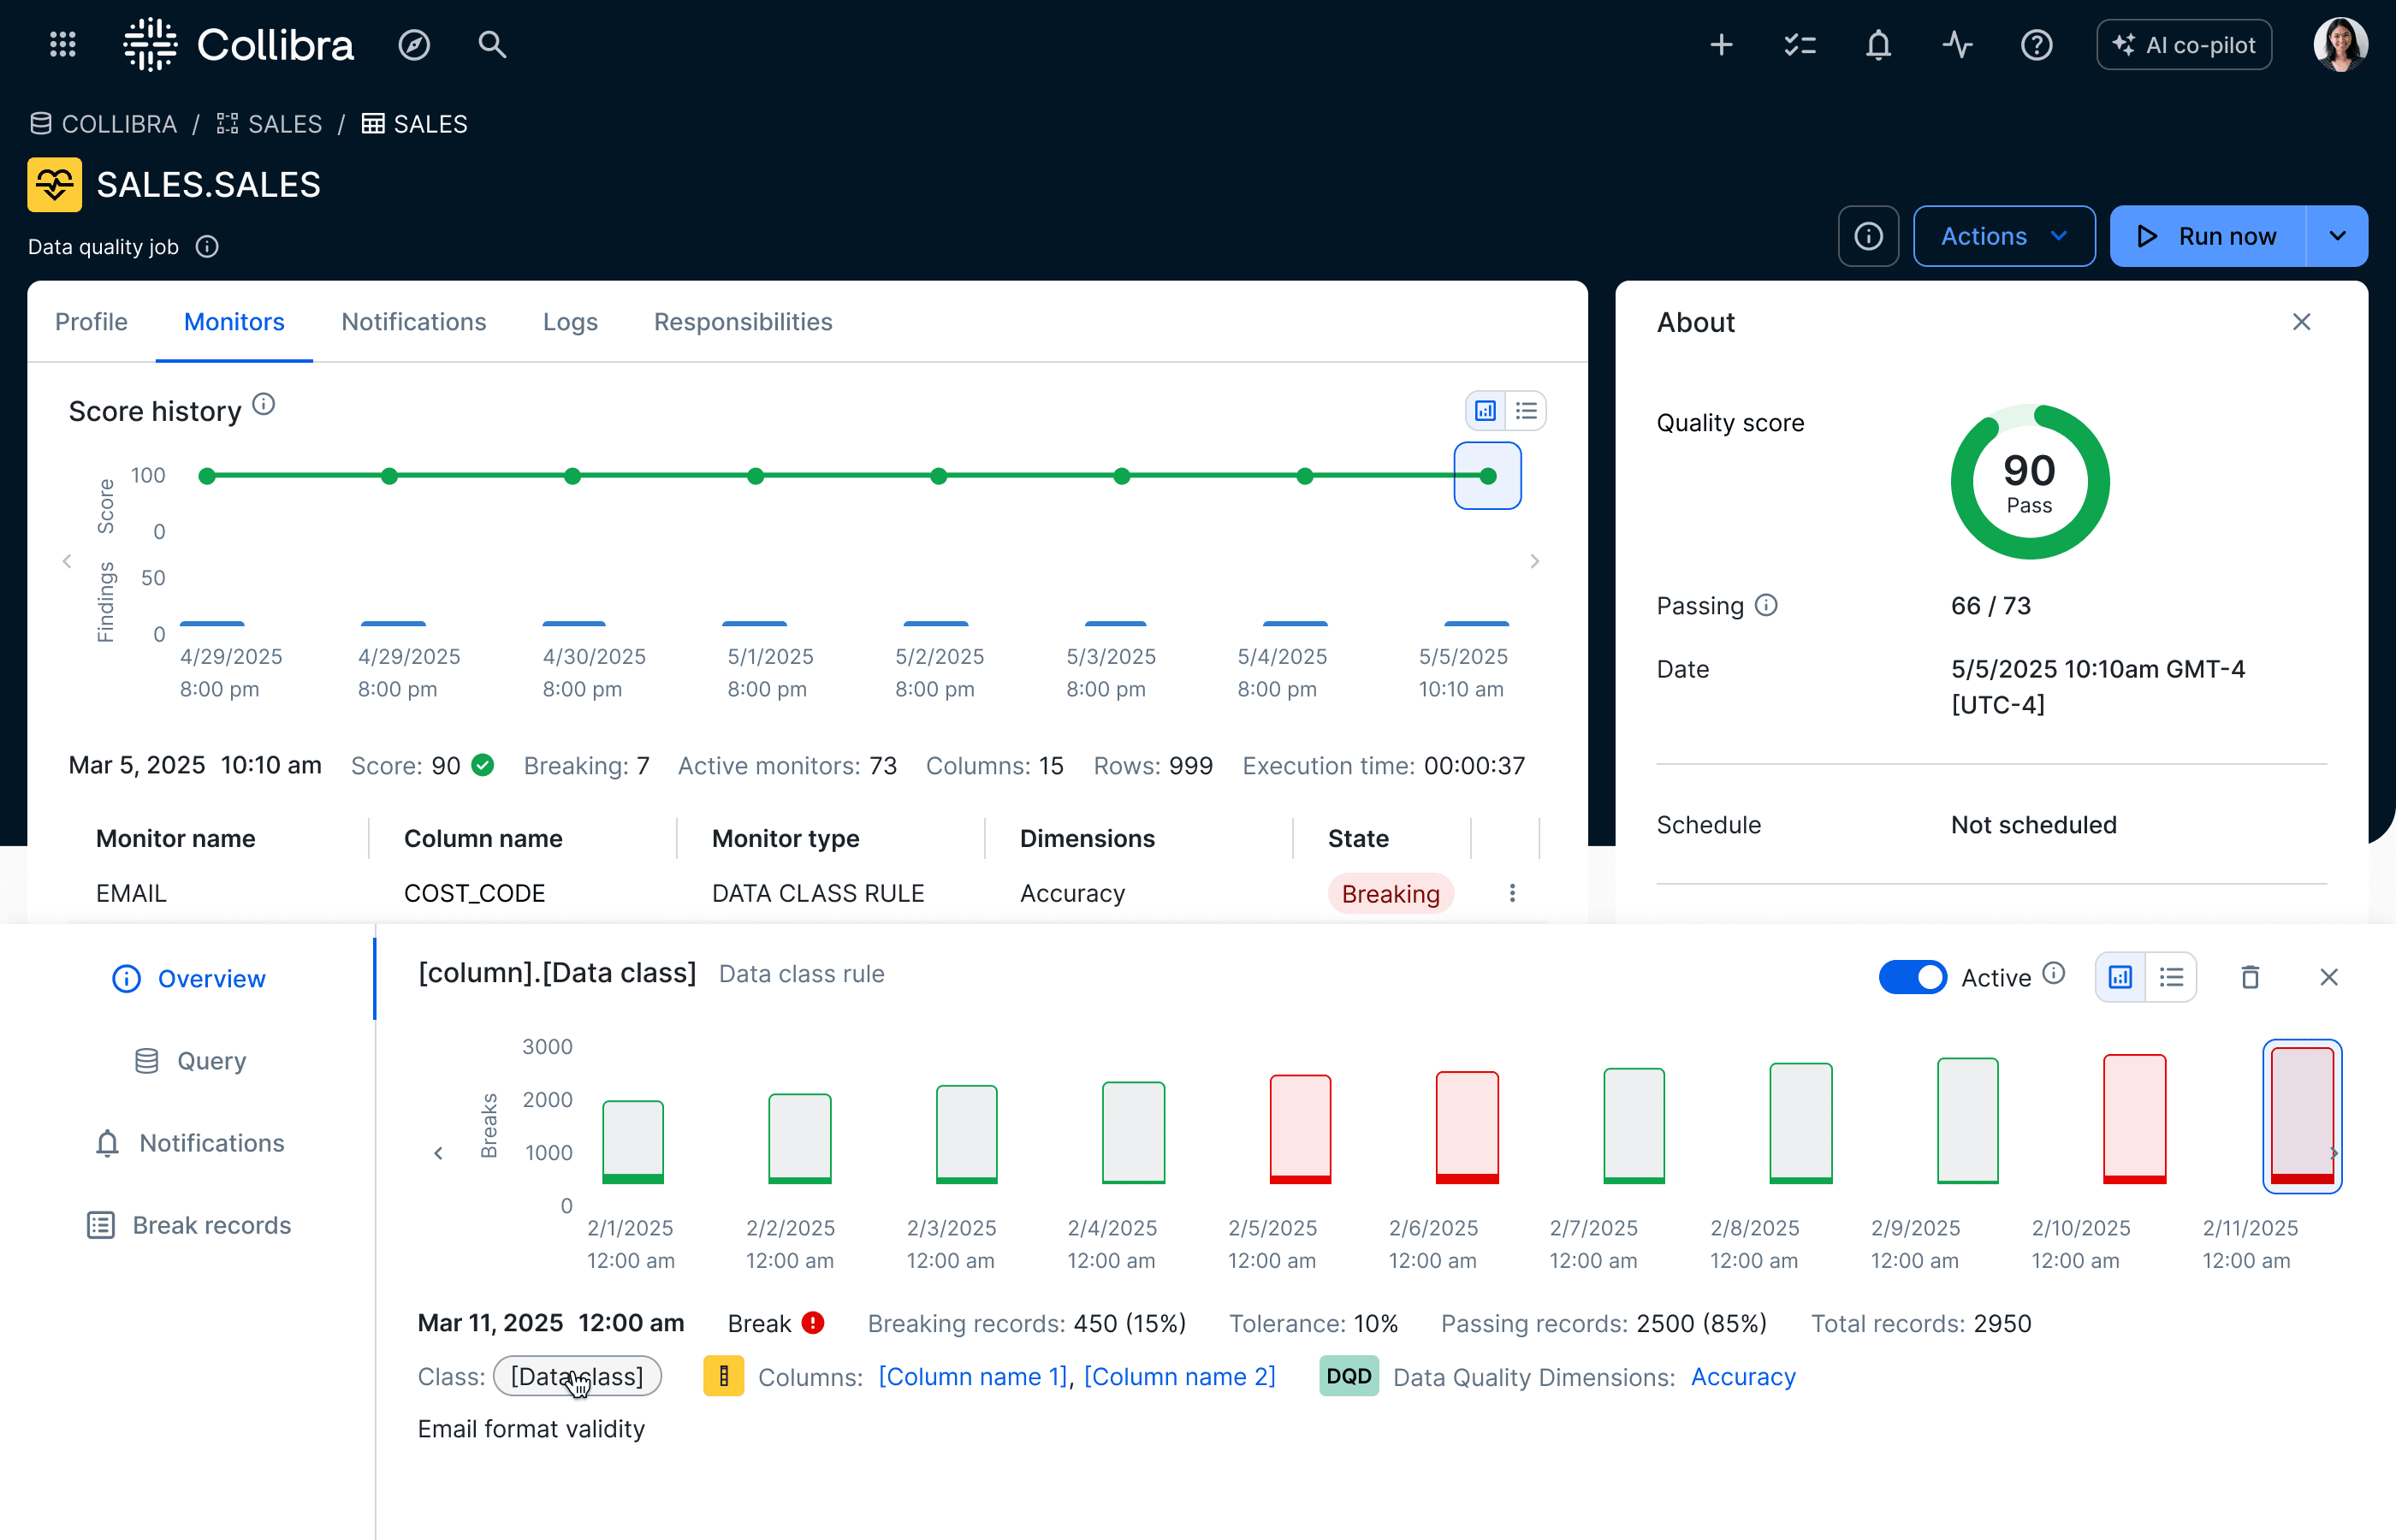Open three-dot menu for EMAIL monitor row
The image size is (2396, 1540).
pyautogui.click(x=1512, y=893)
